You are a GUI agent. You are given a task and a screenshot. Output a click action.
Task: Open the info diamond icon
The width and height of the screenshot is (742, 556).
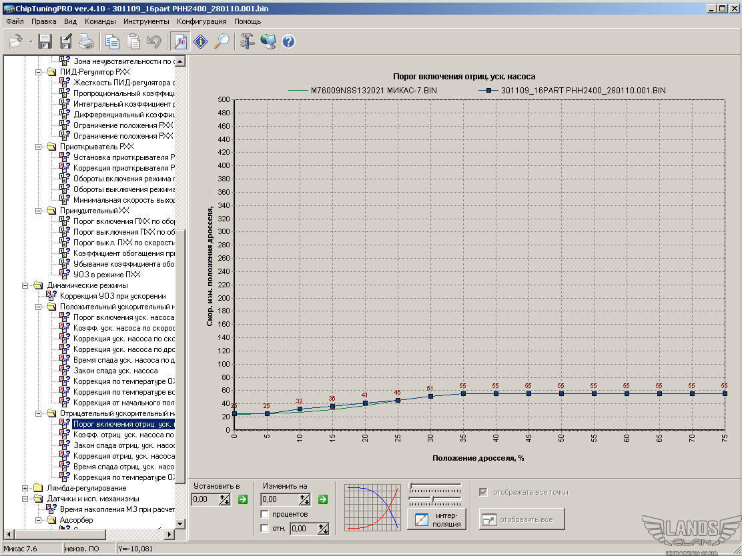tap(201, 41)
